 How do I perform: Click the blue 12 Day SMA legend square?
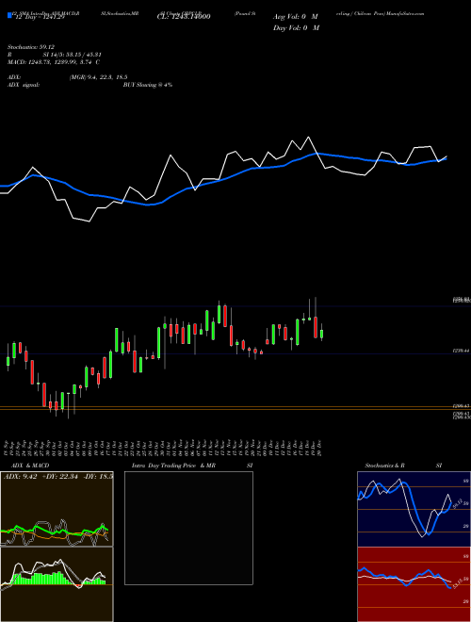click(x=10, y=15)
